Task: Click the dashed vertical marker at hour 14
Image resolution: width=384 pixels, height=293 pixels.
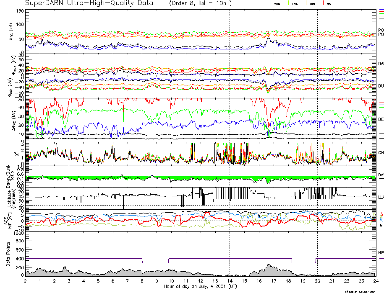Action: 230,126
